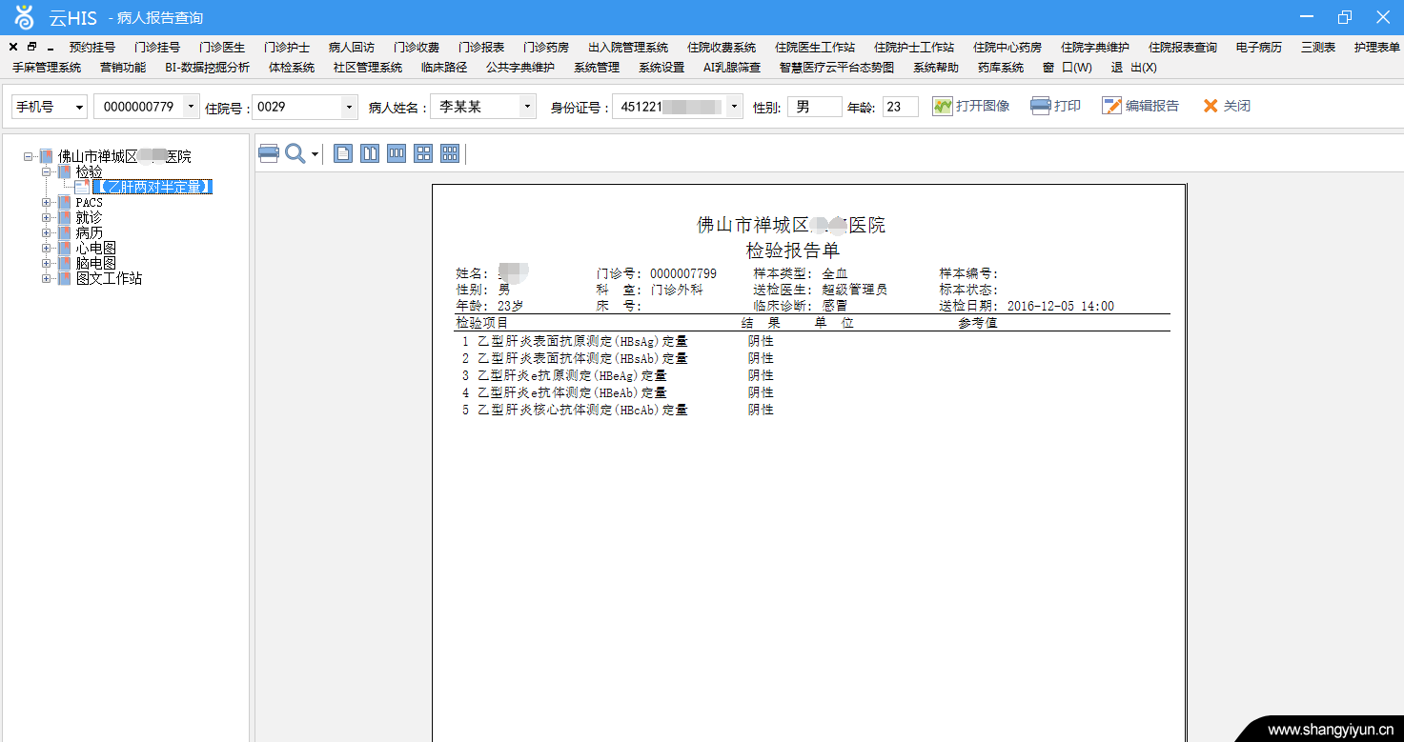Click the 编辑报告 button label
Screen dimensions: 1404x742
coord(1152,106)
